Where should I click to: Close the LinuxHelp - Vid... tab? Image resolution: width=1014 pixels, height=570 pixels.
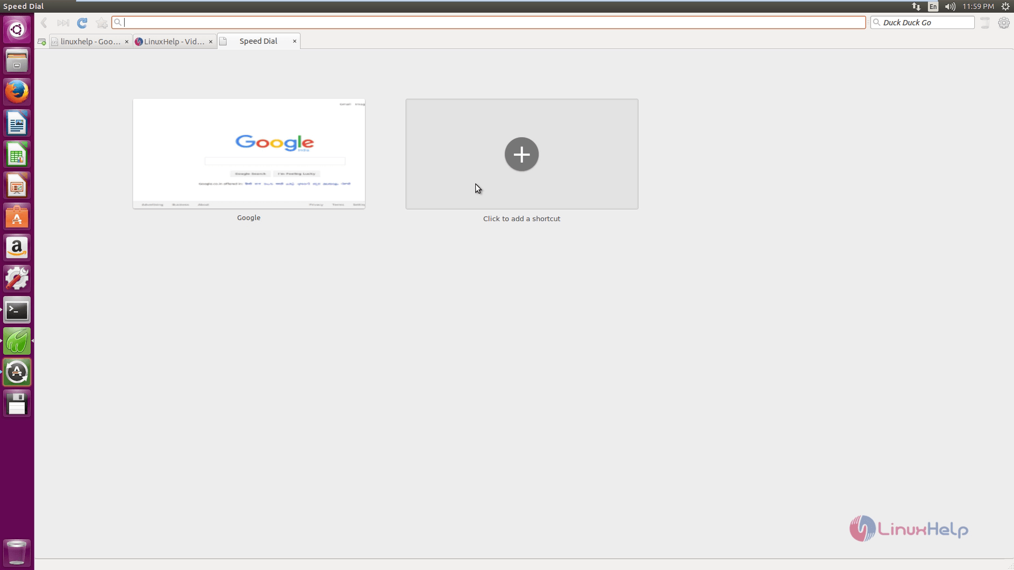[211, 41]
